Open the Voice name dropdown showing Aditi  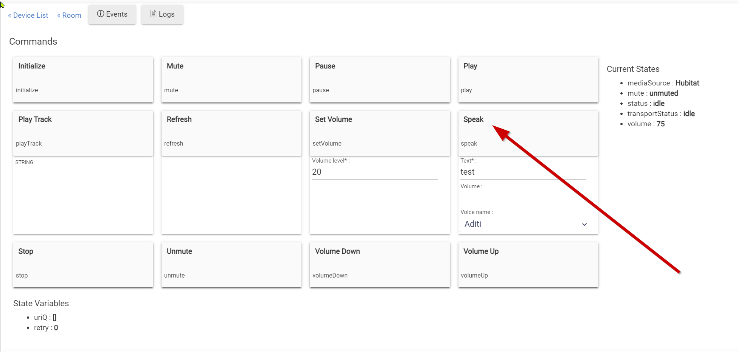point(525,224)
